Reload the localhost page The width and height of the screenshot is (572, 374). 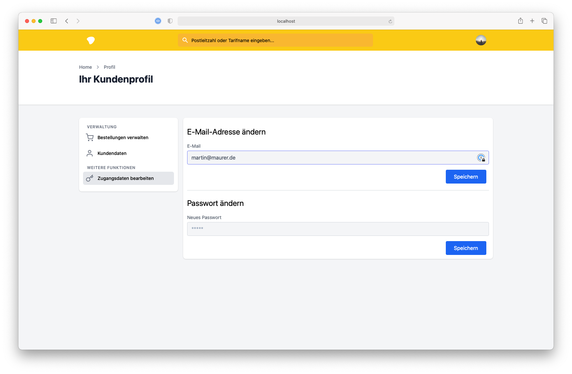(390, 21)
